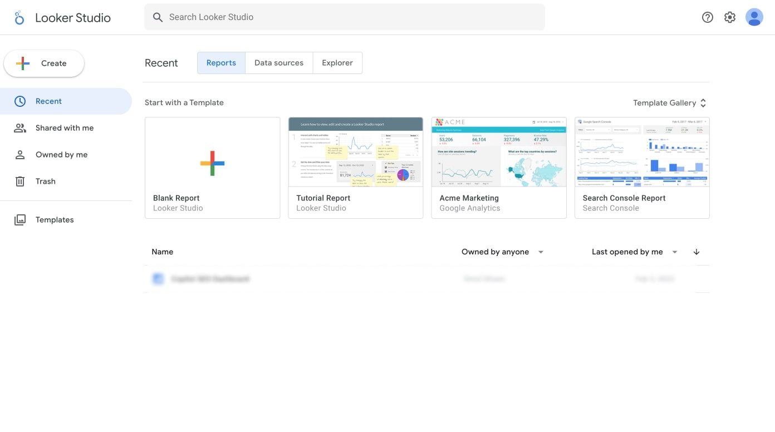
Task: Open Trash in the sidebar
Action: click(45, 181)
